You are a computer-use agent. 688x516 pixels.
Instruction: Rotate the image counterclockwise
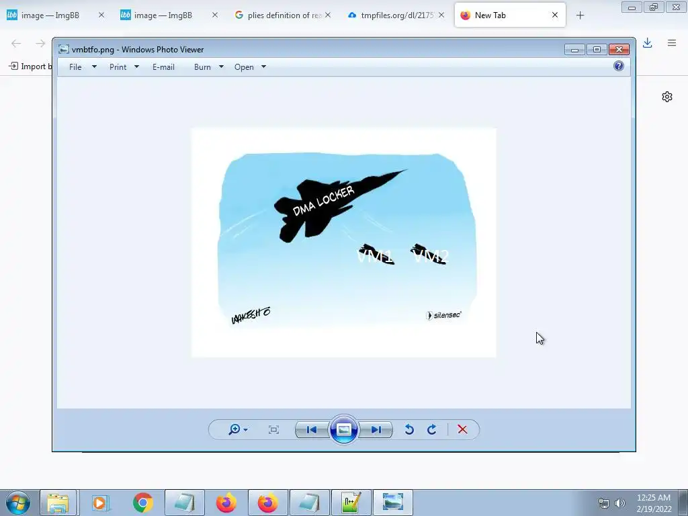(409, 429)
